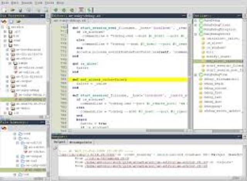This screenshot has width=247, height=181.
Task: Click the open folder icon in project panel toolbar
Action: (x=19, y=21)
